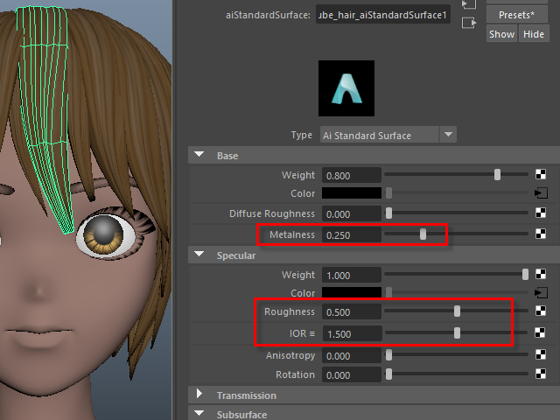The height and width of the screenshot is (420, 560).
Task: Collapse the Base section
Action: [199, 156]
